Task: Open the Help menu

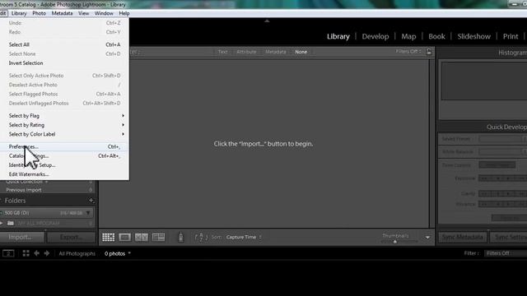Action: pos(124,13)
